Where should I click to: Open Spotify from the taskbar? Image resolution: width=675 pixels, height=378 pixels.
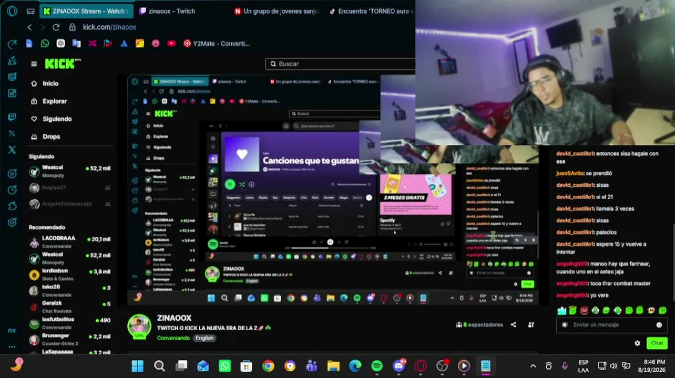pyautogui.click(x=377, y=366)
